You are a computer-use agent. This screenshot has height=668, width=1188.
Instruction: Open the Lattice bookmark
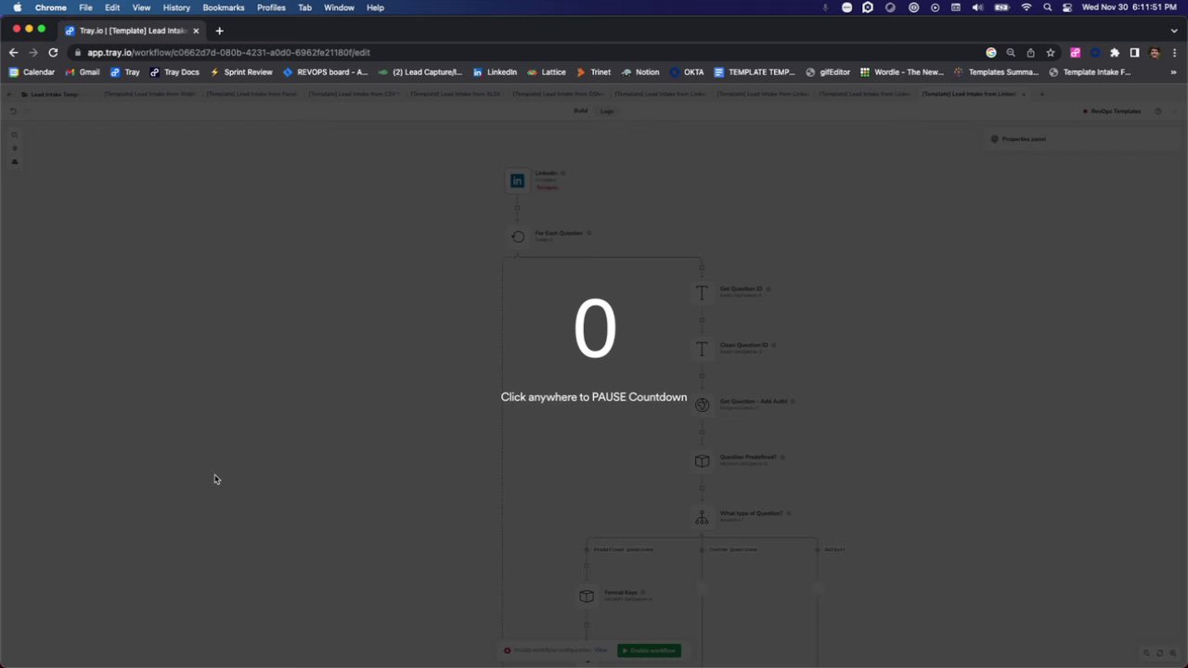(x=547, y=71)
